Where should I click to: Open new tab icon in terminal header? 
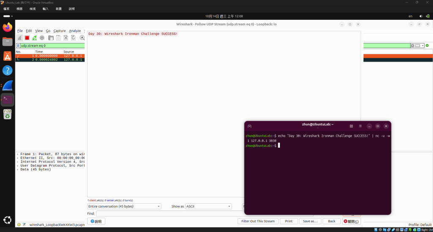(x=249, y=126)
